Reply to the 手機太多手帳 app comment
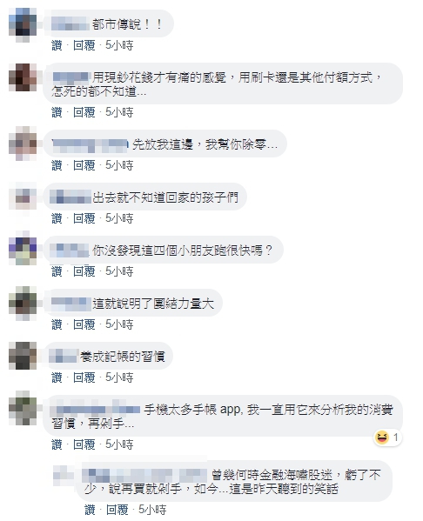Screen dimensions: 423x521 coord(84,444)
